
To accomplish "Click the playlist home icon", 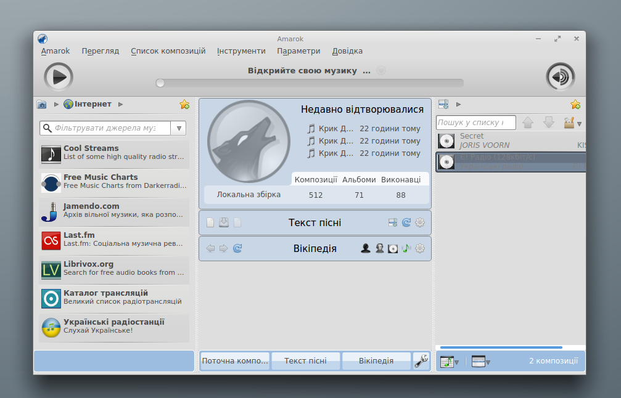I will click(443, 105).
